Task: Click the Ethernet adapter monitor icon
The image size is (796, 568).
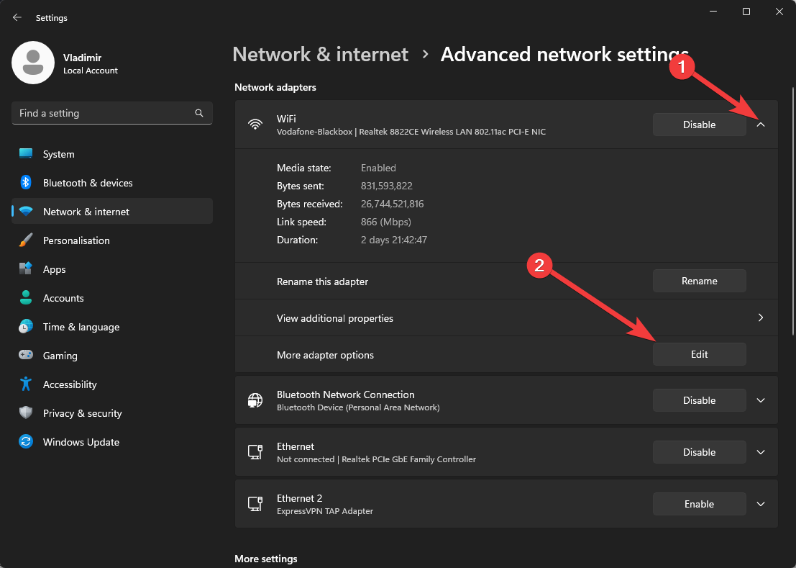Action: (x=255, y=452)
